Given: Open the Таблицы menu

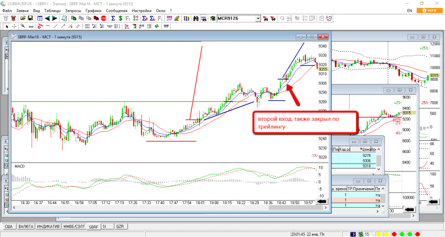Looking at the screenshot, I should click(x=52, y=11).
